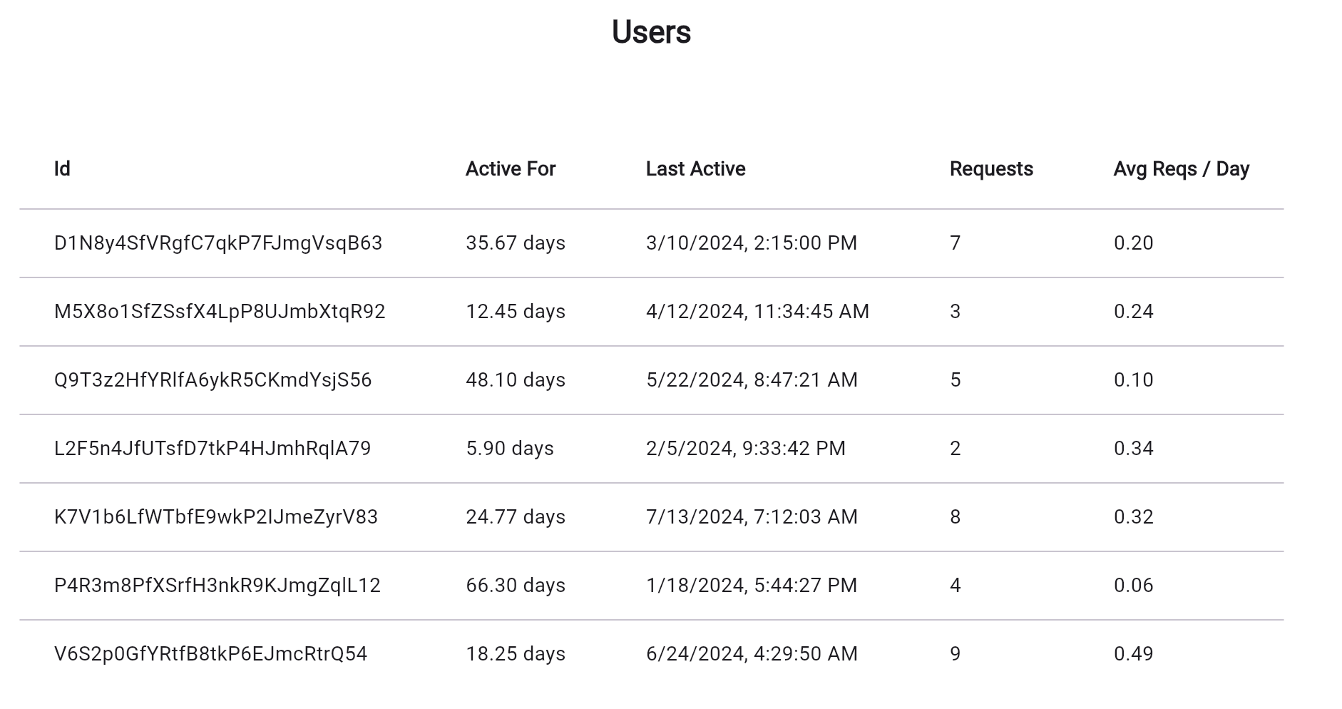Select user K7V1b6LfWTbfE9wkP2IJmeZyrV83
The image size is (1342, 709).
216,516
